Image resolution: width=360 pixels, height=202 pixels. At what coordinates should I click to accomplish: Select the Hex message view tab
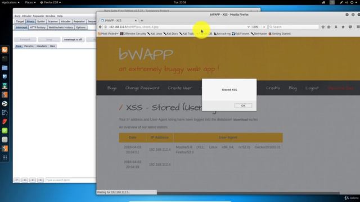click(x=52, y=46)
